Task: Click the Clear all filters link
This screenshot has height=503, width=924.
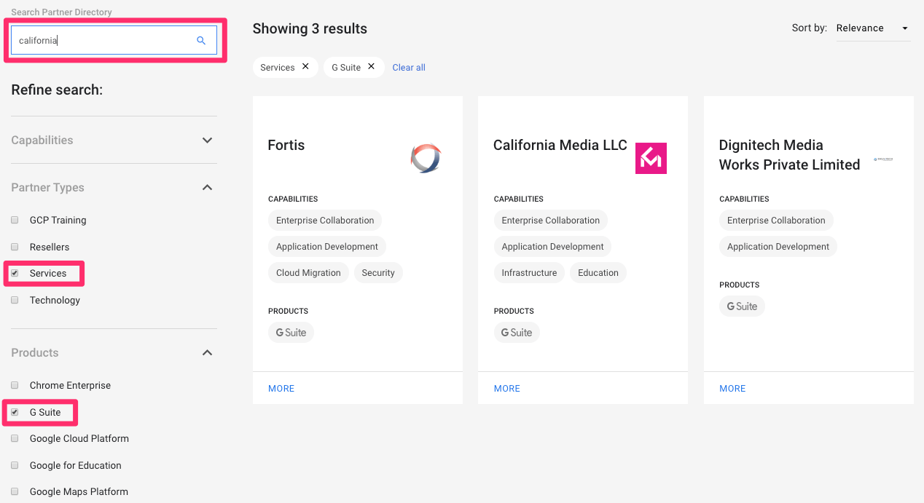Action: [409, 68]
